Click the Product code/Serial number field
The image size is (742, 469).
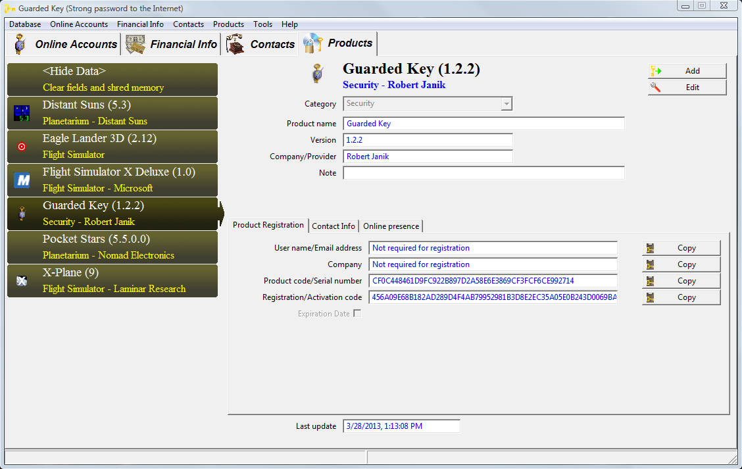click(493, 281)
